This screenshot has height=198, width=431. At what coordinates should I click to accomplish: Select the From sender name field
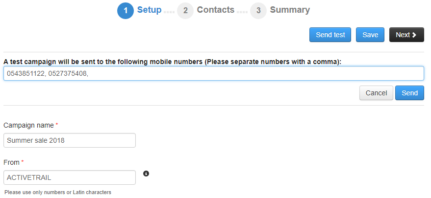[69, 177]
